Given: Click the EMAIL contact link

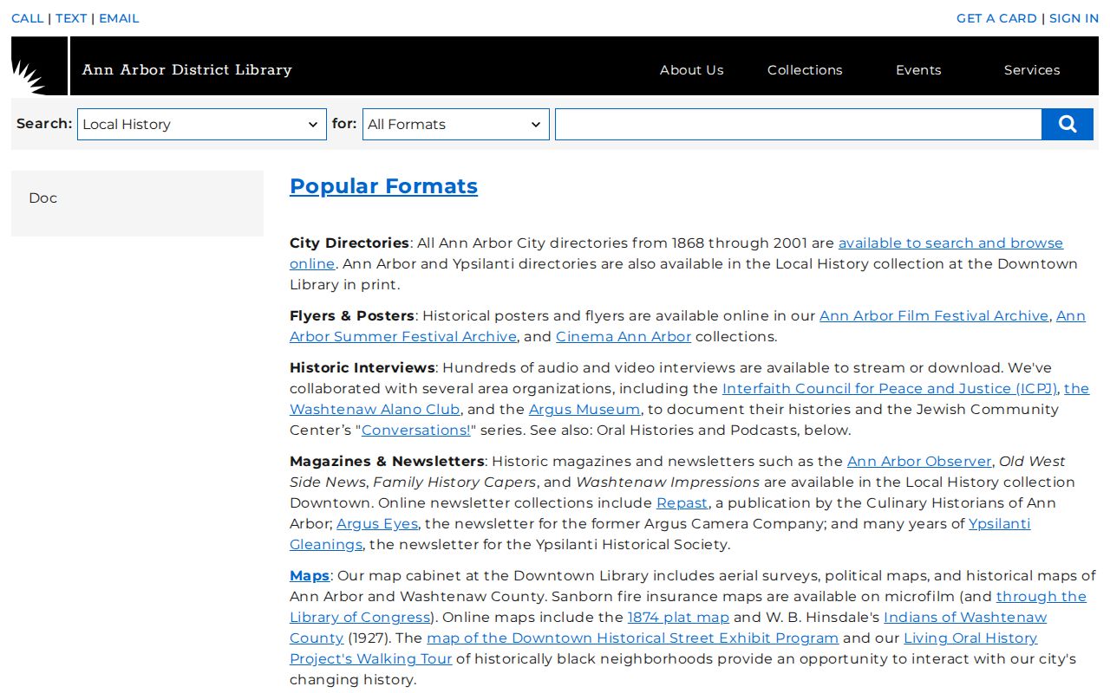Looking at the screenshot, I should (119, 18).
